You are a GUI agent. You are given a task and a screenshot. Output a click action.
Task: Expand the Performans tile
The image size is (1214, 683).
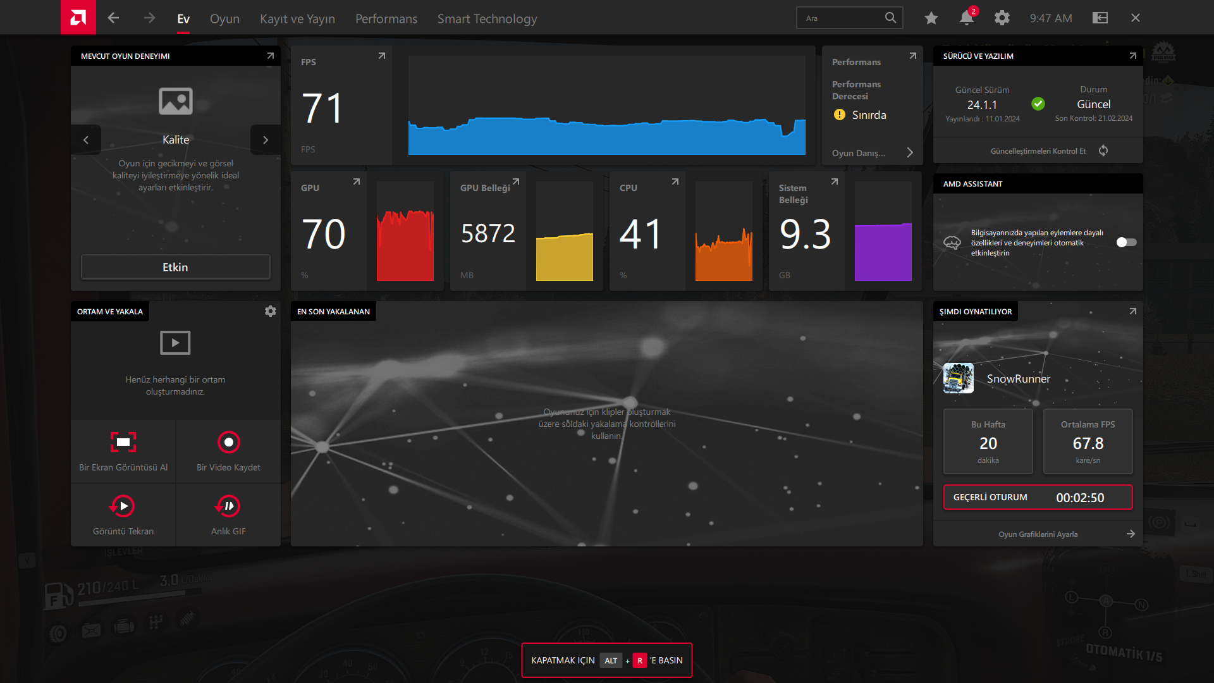coord(913,56)
